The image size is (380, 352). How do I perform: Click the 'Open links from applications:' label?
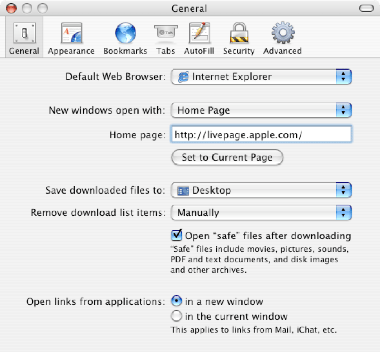point(96,302)
